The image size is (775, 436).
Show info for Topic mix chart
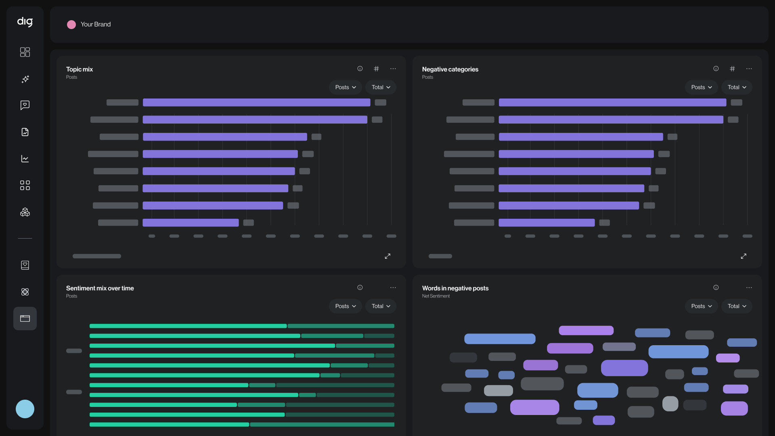[360, 69]
